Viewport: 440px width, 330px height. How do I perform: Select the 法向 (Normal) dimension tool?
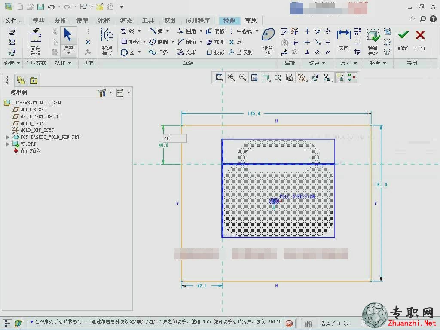coord(343,40)
